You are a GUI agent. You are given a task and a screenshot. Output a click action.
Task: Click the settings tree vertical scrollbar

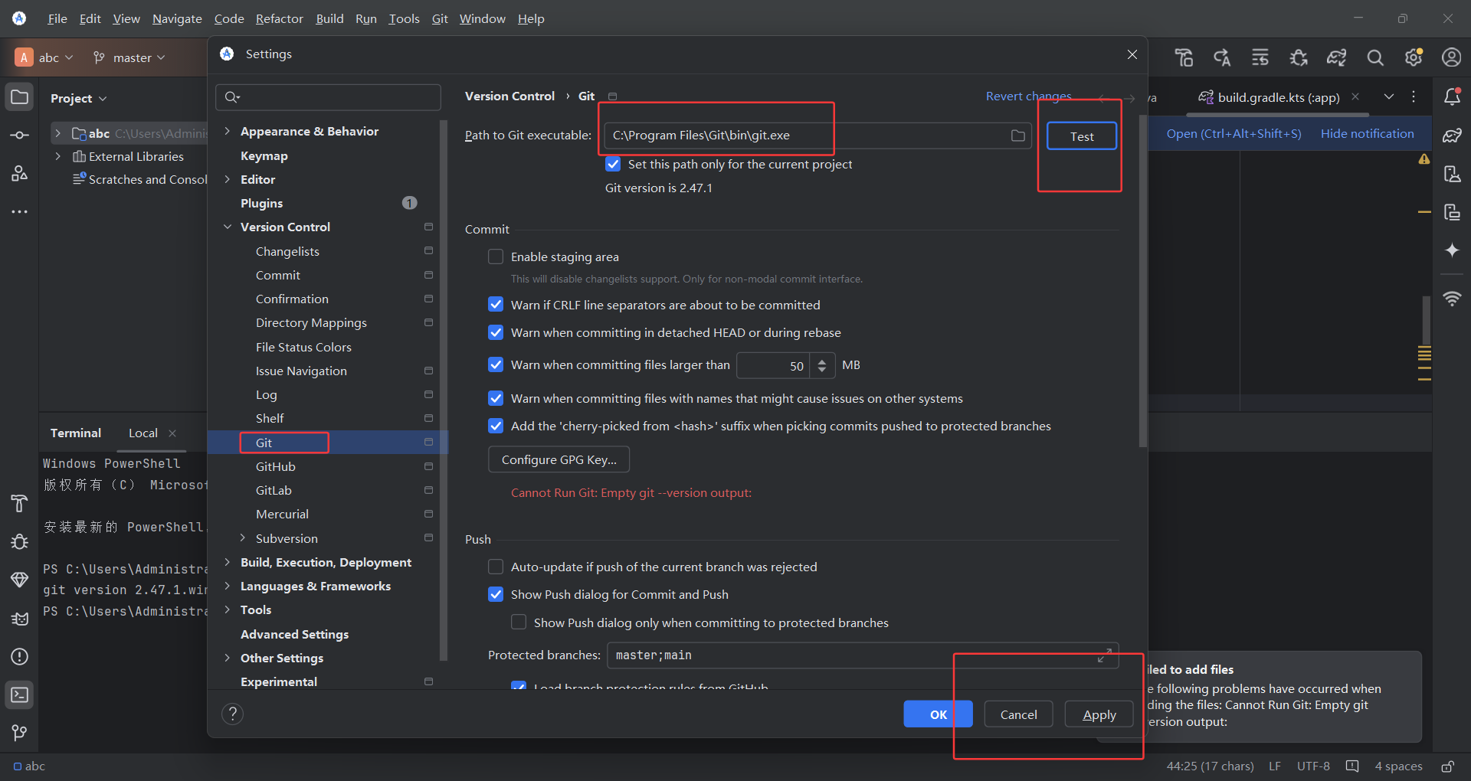(444, 390)
